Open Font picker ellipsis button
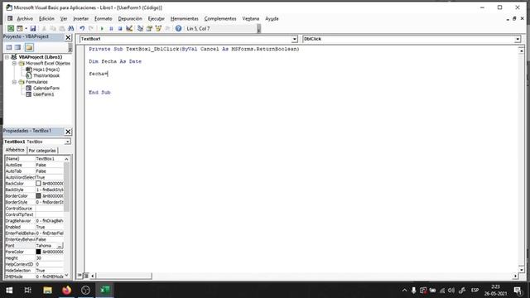Screen dimensions: 530x298 pyautogui.click(x=60, y=246)
